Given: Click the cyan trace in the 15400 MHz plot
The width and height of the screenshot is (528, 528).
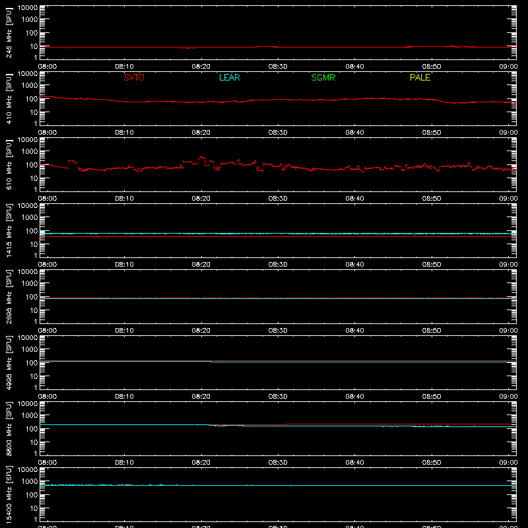Looking at the screenshot, I should pos(278,485).
